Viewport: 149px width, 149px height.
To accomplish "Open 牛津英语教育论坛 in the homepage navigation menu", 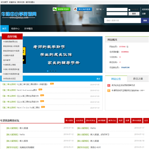I will pyautogui.click(x=12, y=42).
